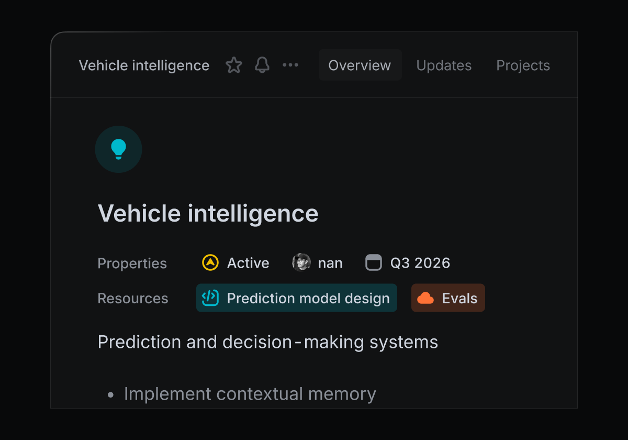This screenshot has width=628, height=440.
Task: Click the code icon on Prediction model design
Action: pos(210,298)
